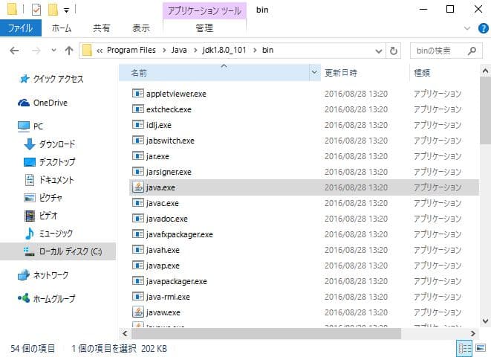Select ローカル ディスク (C:) in sidebar
The width and height of the screenshot is (491, 357).
(x=58, y=251)
